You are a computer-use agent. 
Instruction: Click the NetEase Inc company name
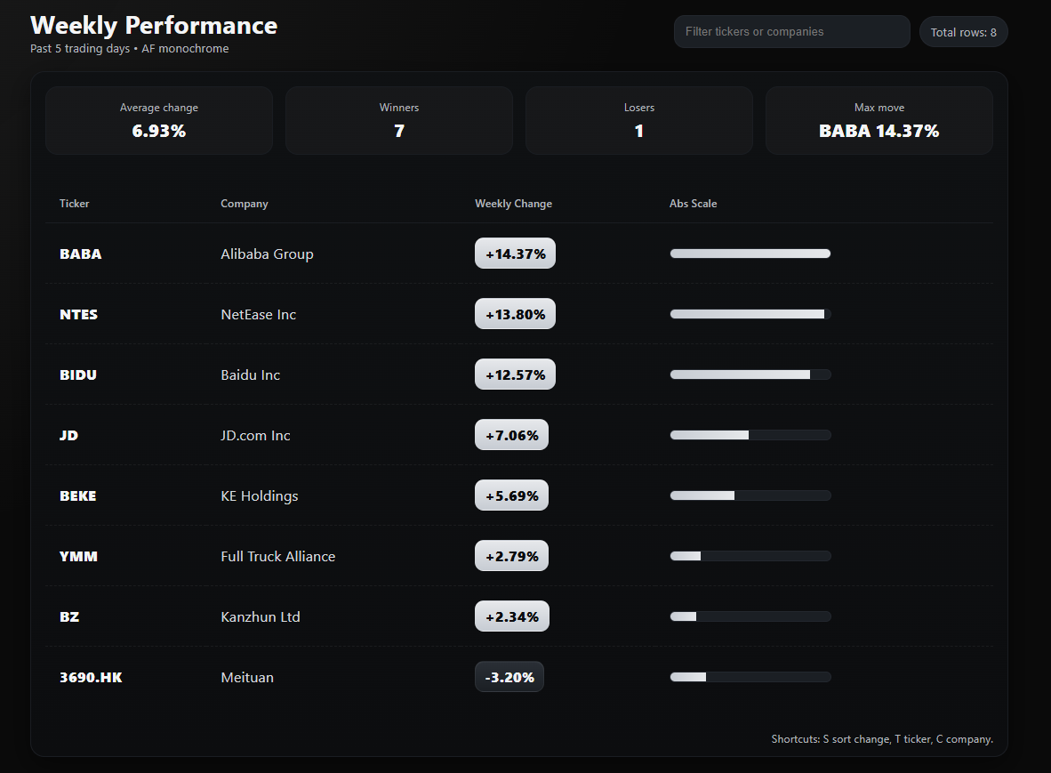click(258, 314)
